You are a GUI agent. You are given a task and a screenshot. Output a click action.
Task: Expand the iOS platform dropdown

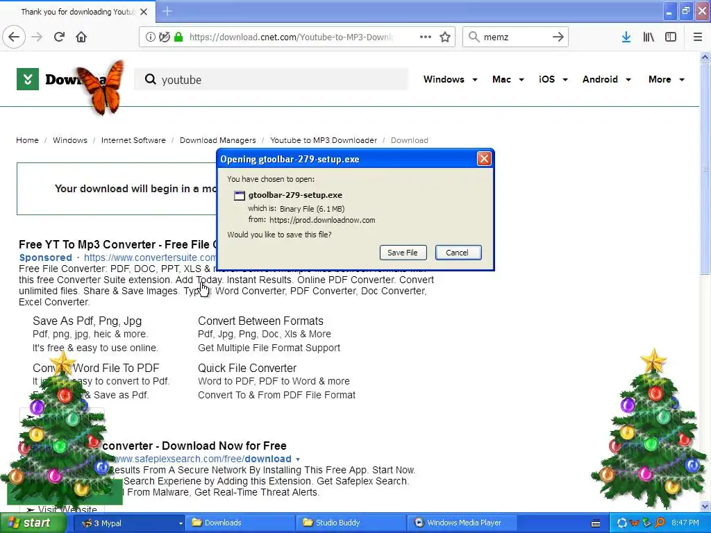[553, 79]
